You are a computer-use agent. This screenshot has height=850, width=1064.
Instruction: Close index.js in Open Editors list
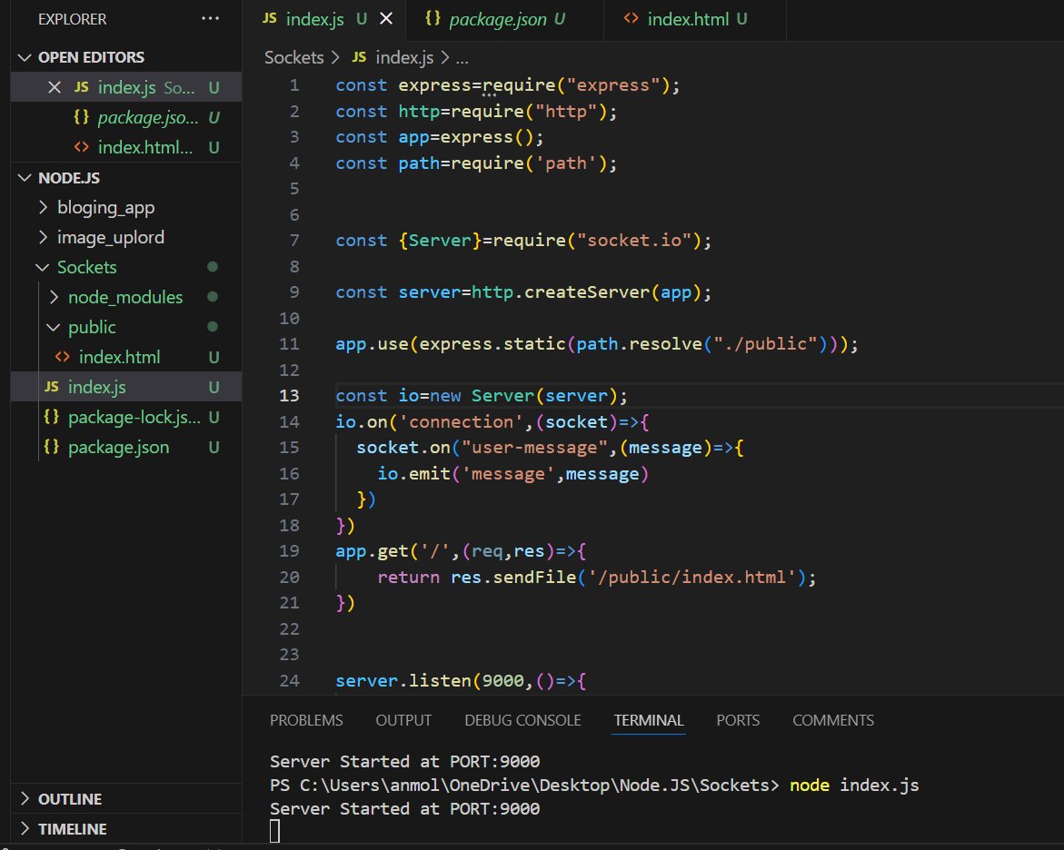55,87
